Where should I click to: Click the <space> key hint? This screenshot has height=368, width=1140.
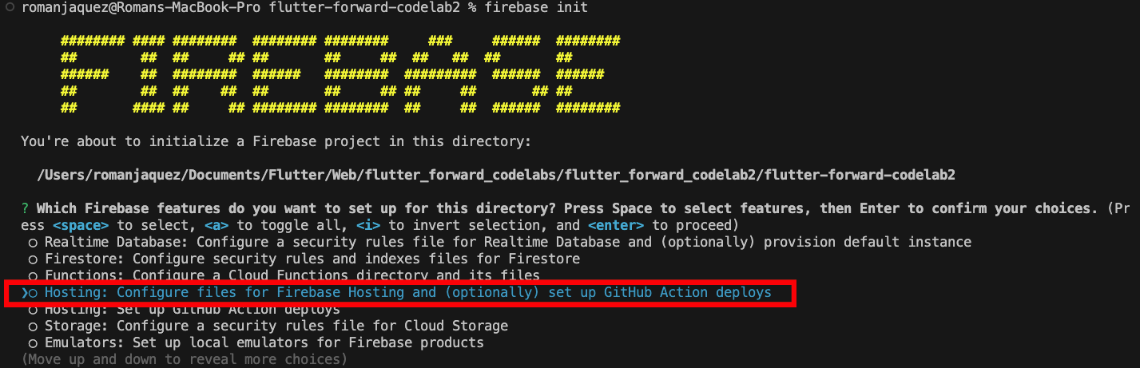(x=81, y=225)
